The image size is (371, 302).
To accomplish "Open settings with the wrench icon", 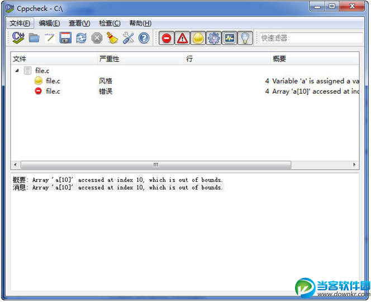I will pyautogui.click(x=129, y=38).
